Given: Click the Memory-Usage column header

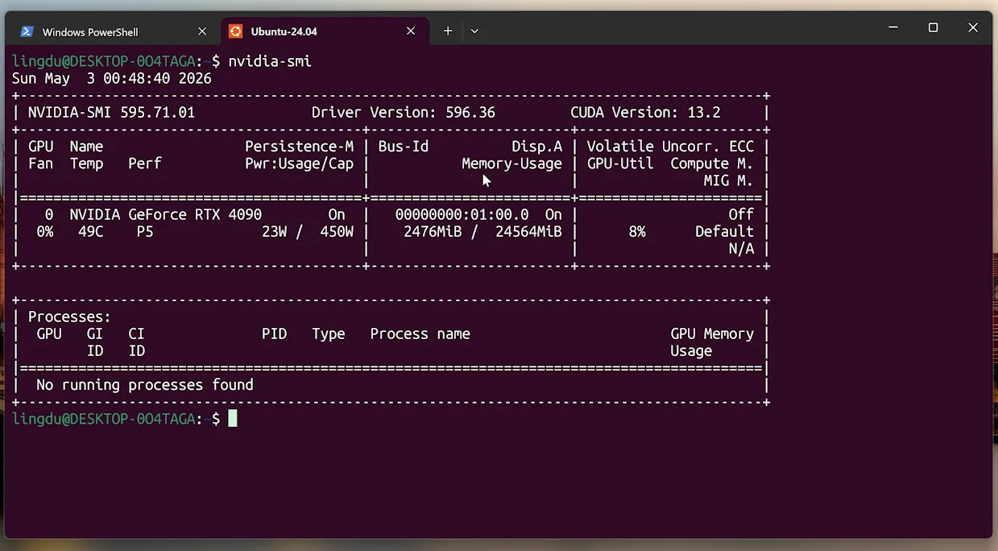Looking at the screenshot, I should 511,164.
